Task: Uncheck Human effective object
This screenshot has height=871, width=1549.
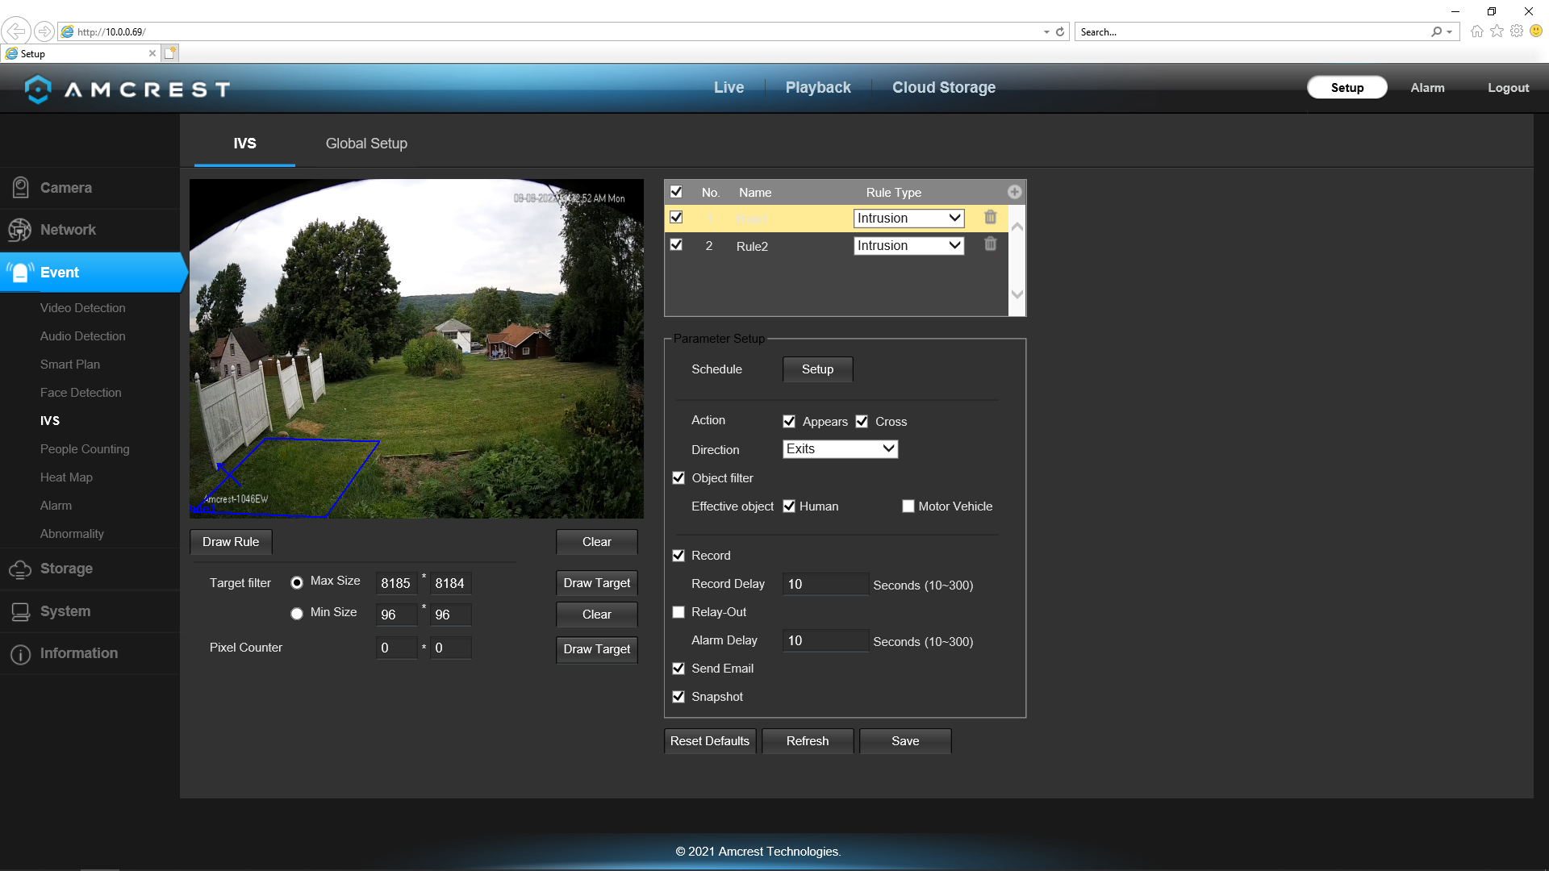Action: tap(789, 506)
